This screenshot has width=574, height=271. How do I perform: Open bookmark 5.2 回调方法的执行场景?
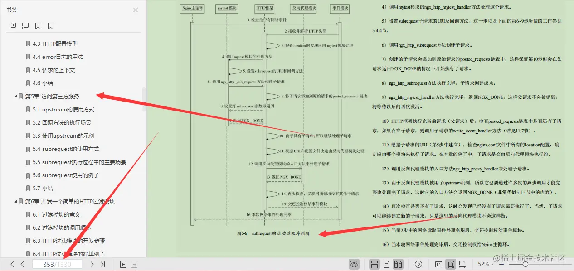62,122
